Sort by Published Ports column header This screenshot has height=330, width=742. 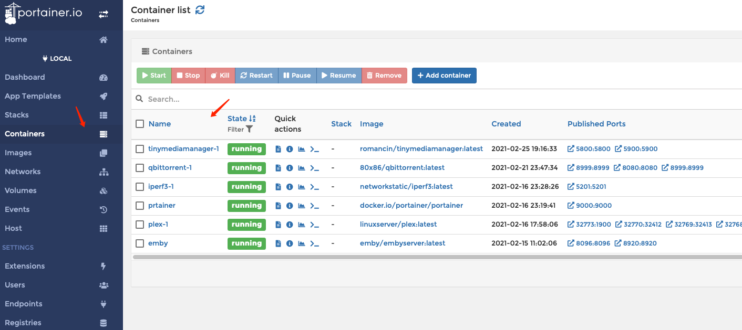tap(596, 124)
